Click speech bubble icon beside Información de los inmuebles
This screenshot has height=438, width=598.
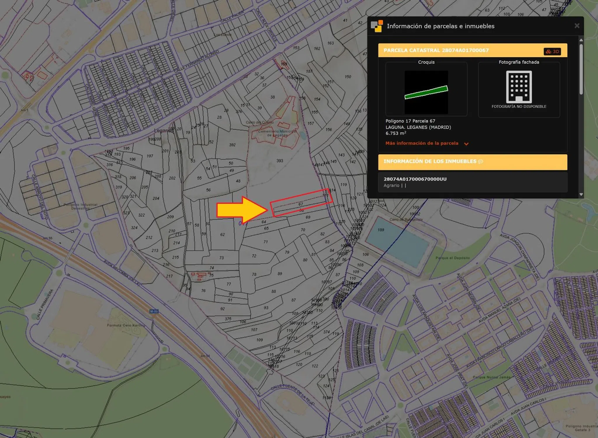pos(481,161)
